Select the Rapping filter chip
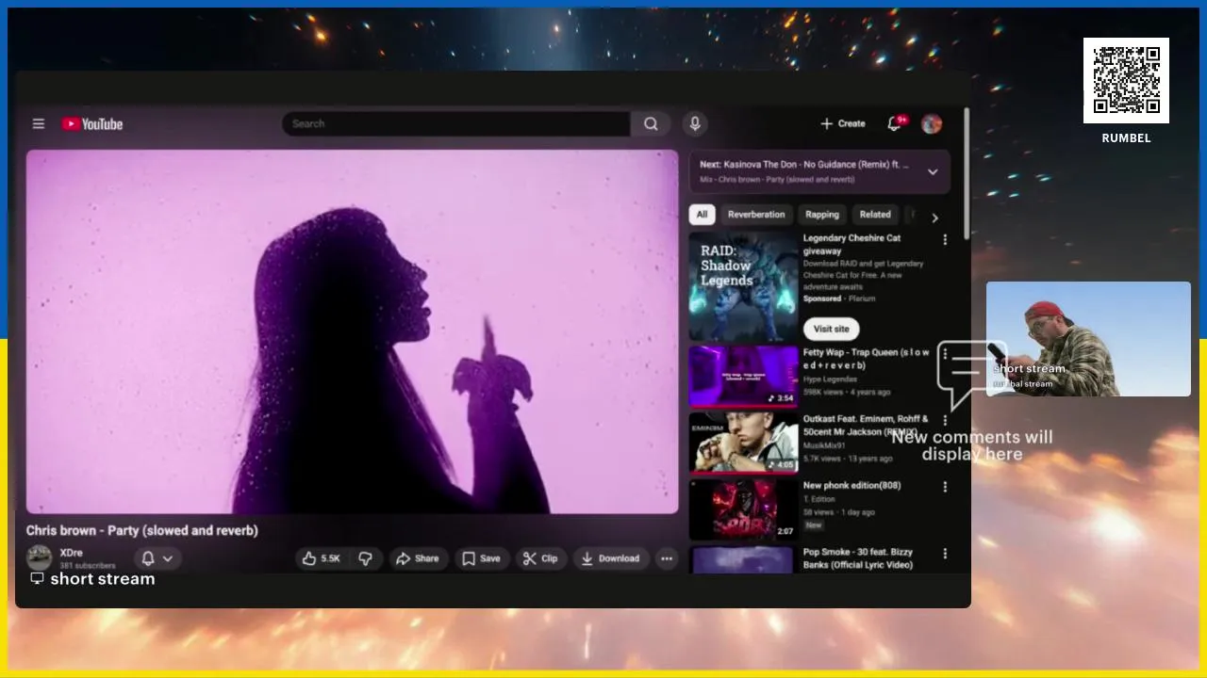Image resolution: width=1207 pixels, height=678 pixels. [x=822, y=215]
